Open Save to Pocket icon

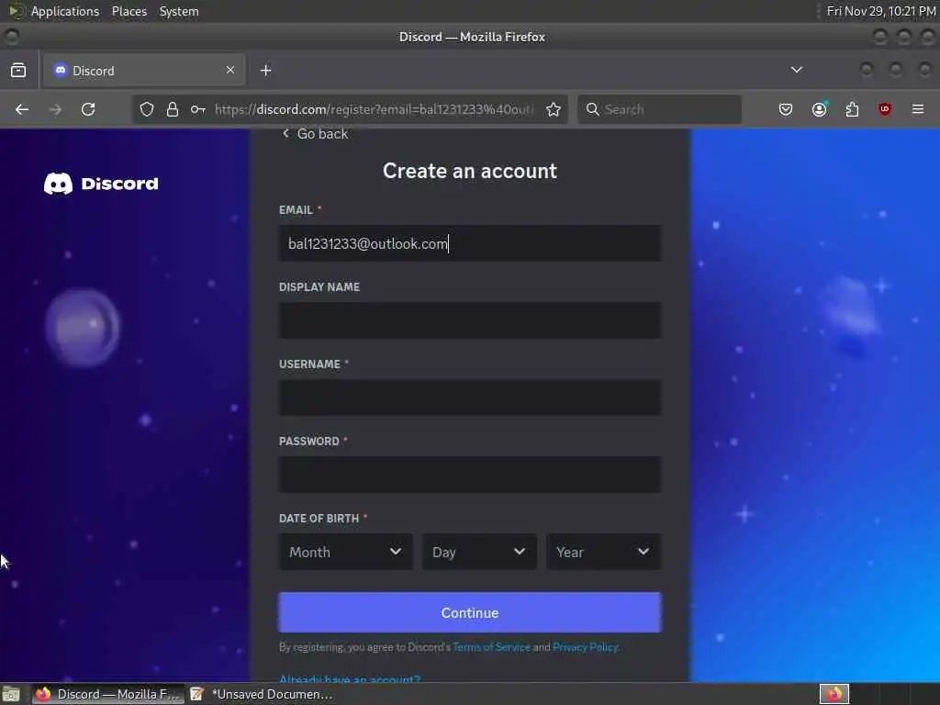coord(786,109)
